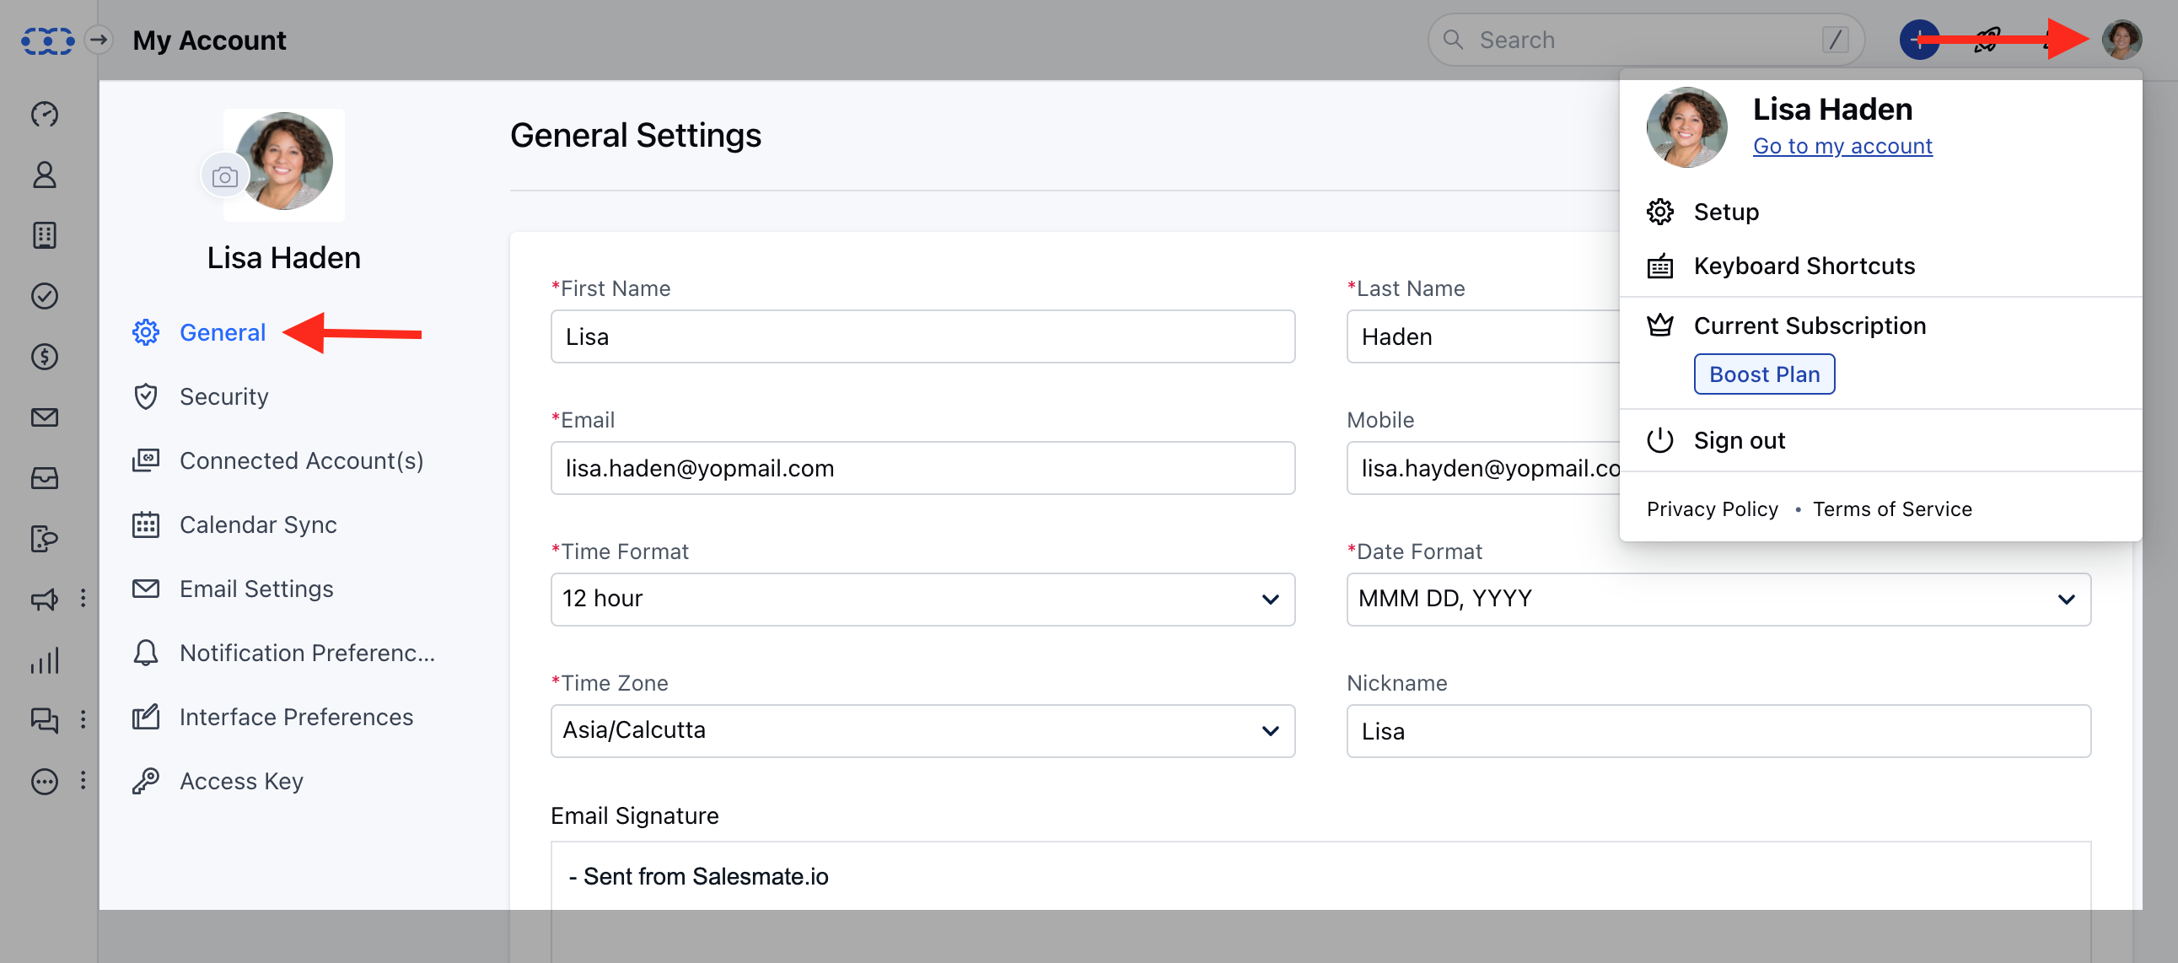Image resolution: width=2178 pixels, height=963 pixels.
Task: Open the Time Zone dropdown
Action: pyautogui.click(x=922, y=730)
